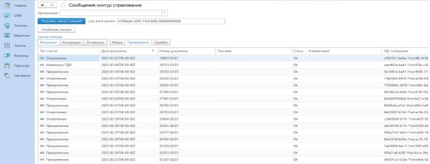The height and width of the screenshot is (164, 430).
Task: Toggle the Исходящие filter
Action: (71, 42)
